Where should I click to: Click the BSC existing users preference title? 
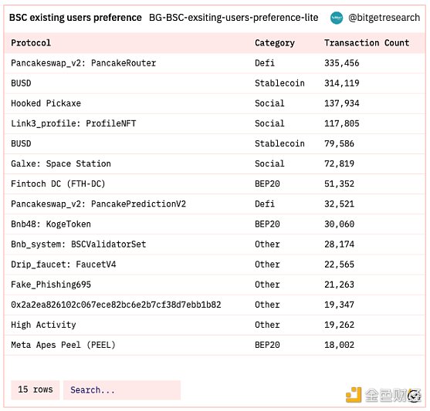(x=76, y=18)
